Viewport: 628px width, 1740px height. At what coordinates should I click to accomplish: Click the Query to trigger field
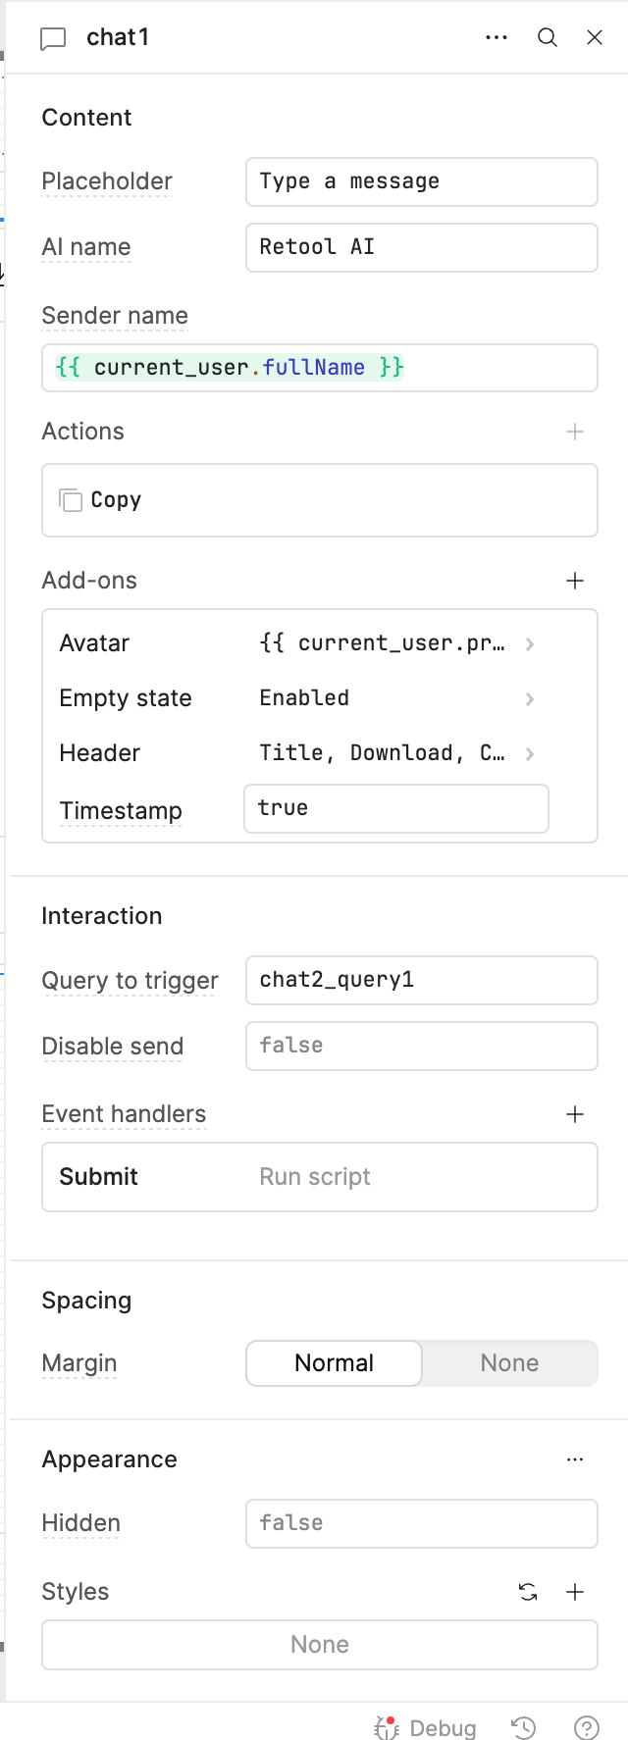(x=422, y=980)
